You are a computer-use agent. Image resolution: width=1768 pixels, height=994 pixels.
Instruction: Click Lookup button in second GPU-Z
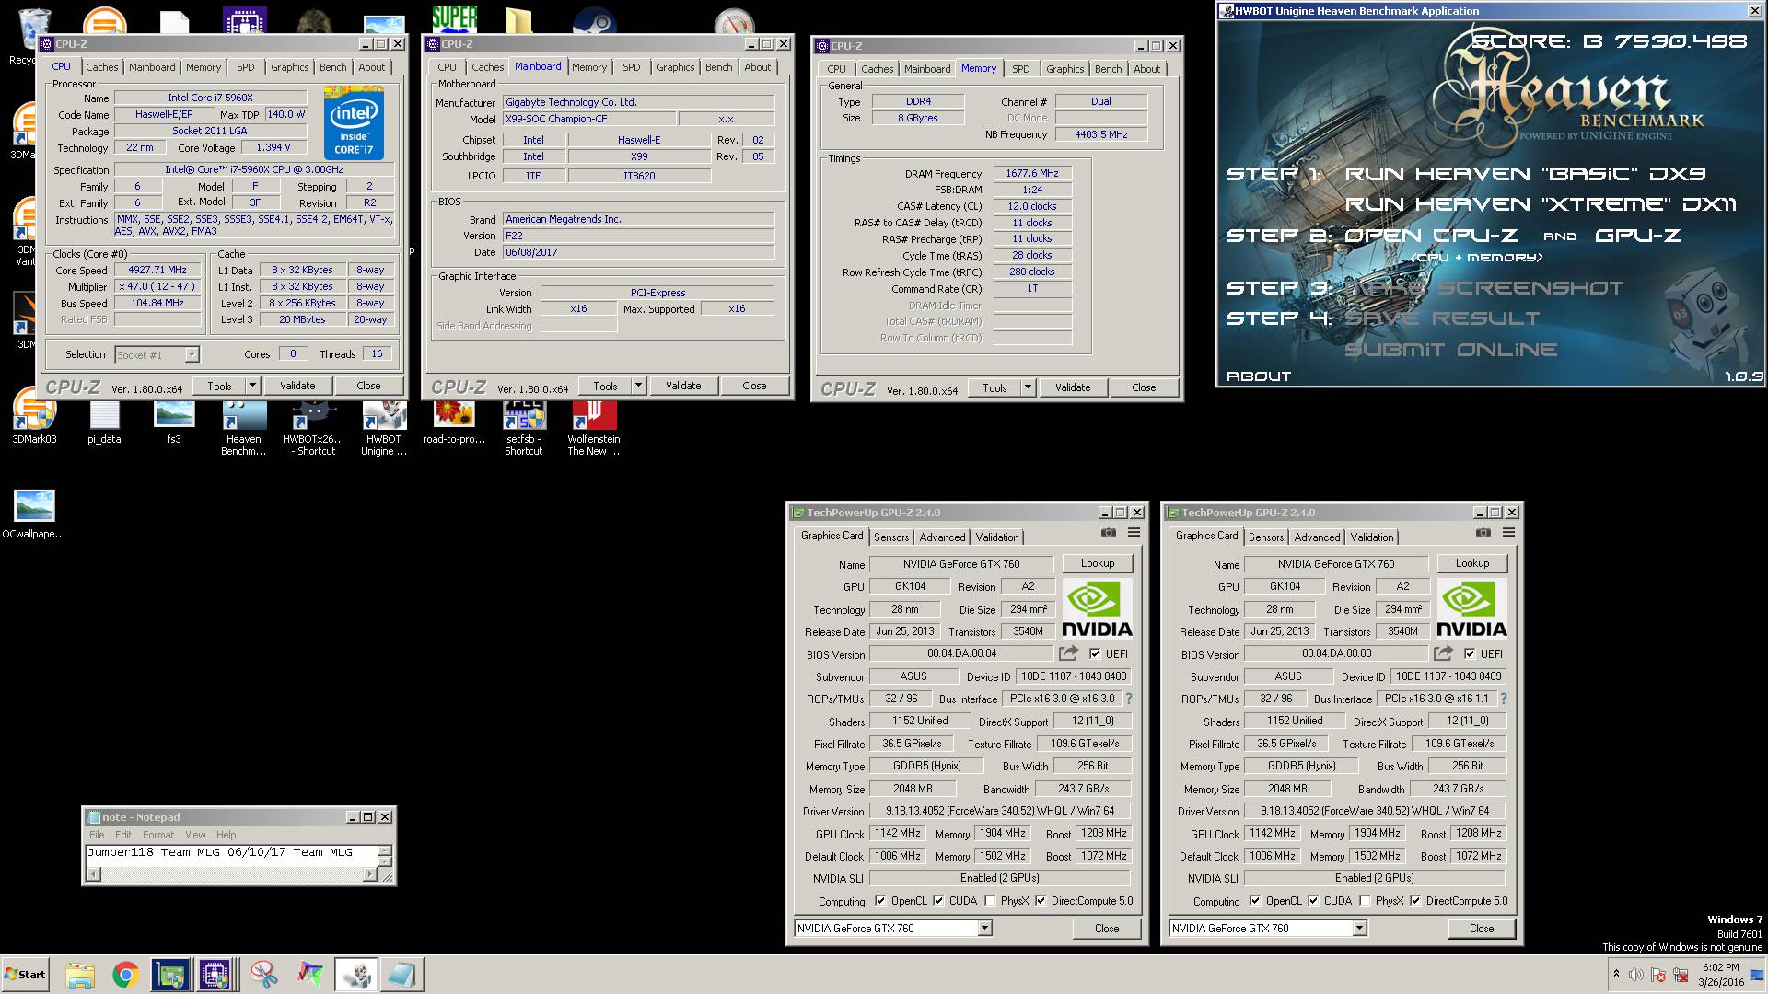(x=1472, y=563)
